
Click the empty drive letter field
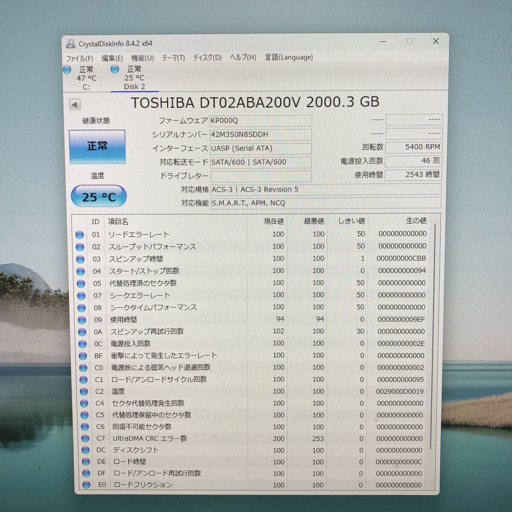[x=261, y=176]
